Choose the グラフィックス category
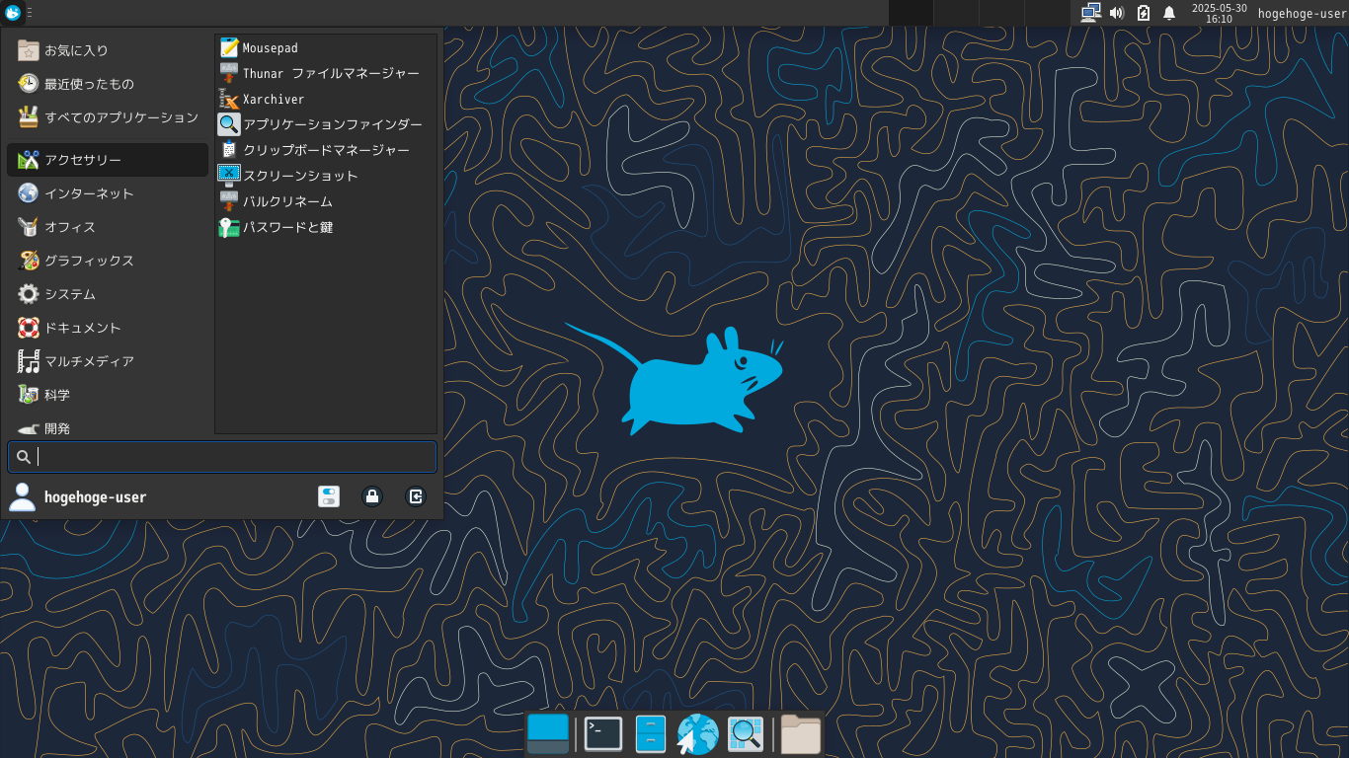Image resolution: width=1349 pixels, height=758 pixels. (x=108, y=261)
